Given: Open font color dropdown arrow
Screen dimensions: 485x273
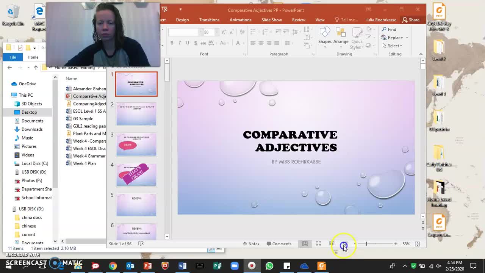Looking at the screenshot, I should pyautogui.click(x=243, y=43).
